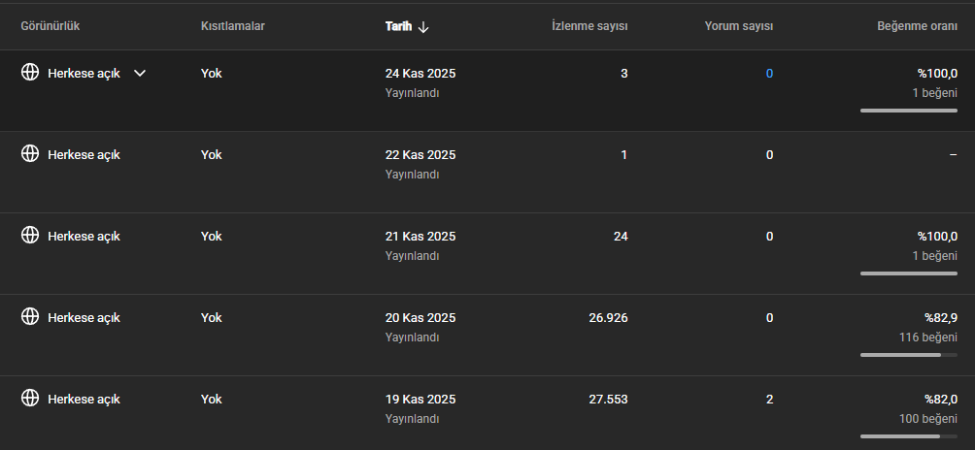This screenshot has width=975, height=450.
Task: Open the blue 0 comments link
Action: point(770,74)
